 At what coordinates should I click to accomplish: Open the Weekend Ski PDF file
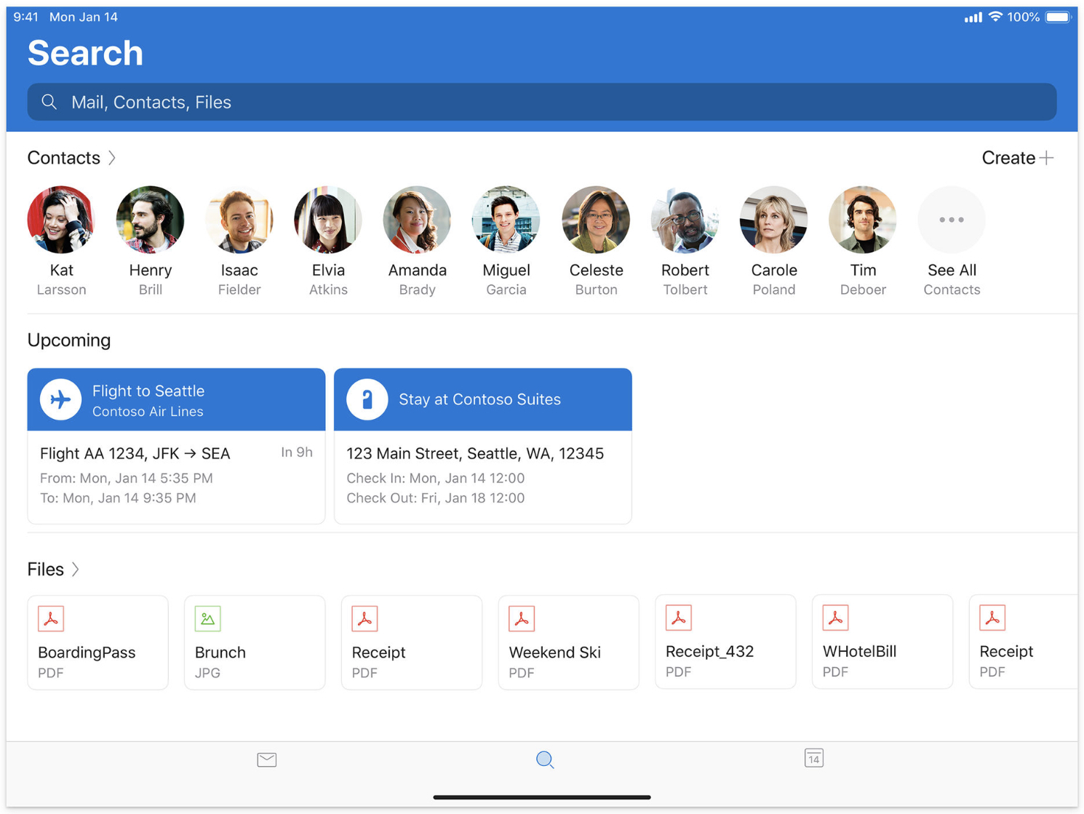tap(568, 642)
